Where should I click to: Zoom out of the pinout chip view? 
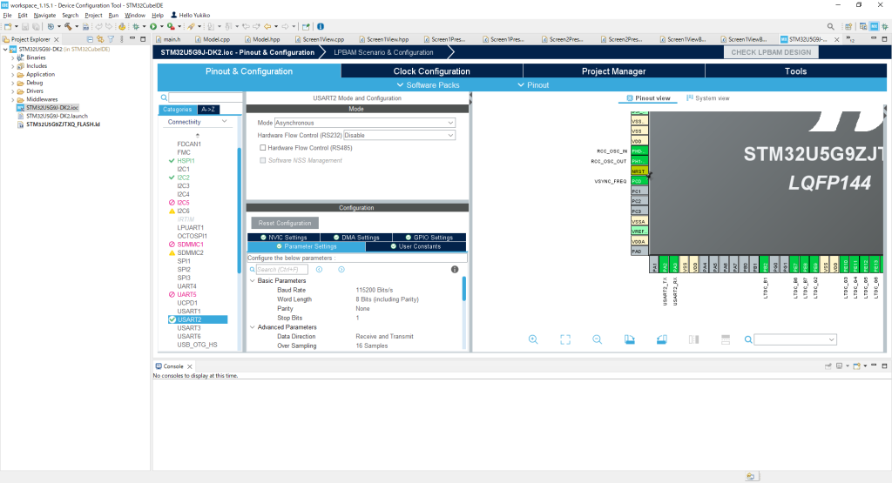click(x=597, y=339)
